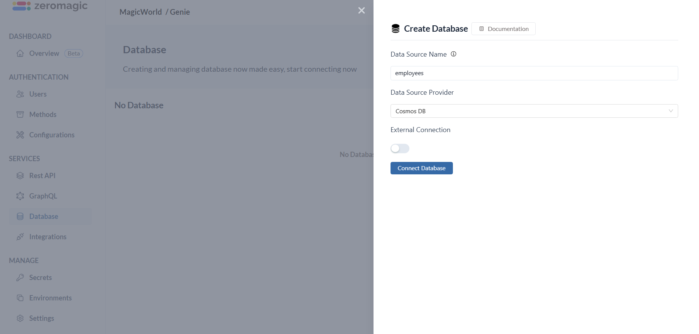Screen dimensions: 699x334
Task: Toggle the External Connection switch
Action: [x=400, y=148]
